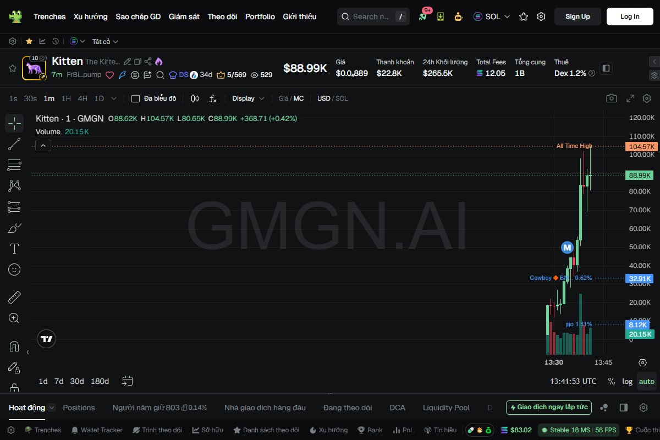This screenshot has width=660, height=440.
Task: Expand the Tất cả filter dropdown
Action: (x=105, y=41)
